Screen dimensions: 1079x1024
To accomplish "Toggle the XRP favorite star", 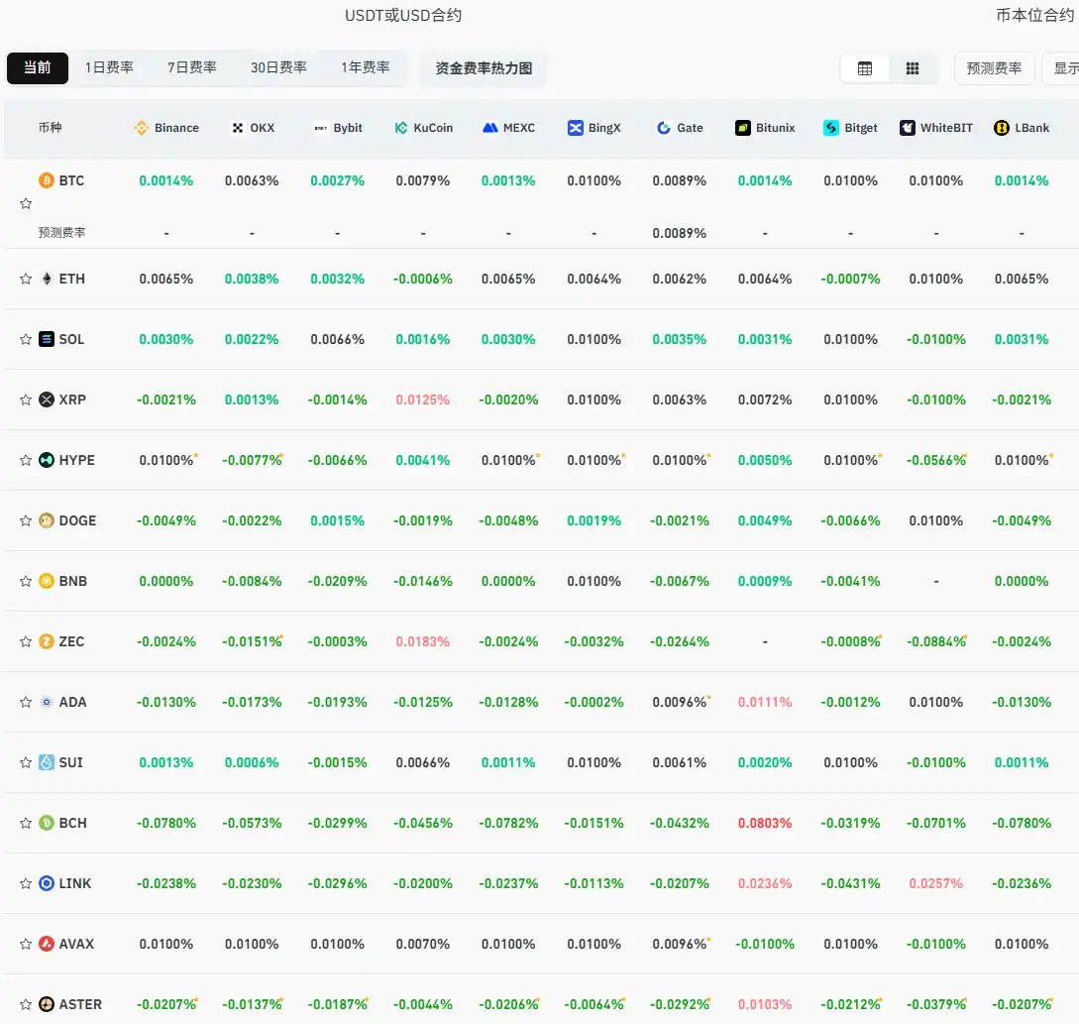I will pos(26,400).
